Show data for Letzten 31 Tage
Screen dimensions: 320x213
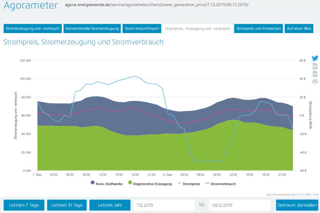pyautogui.click(x=67, y=205)
